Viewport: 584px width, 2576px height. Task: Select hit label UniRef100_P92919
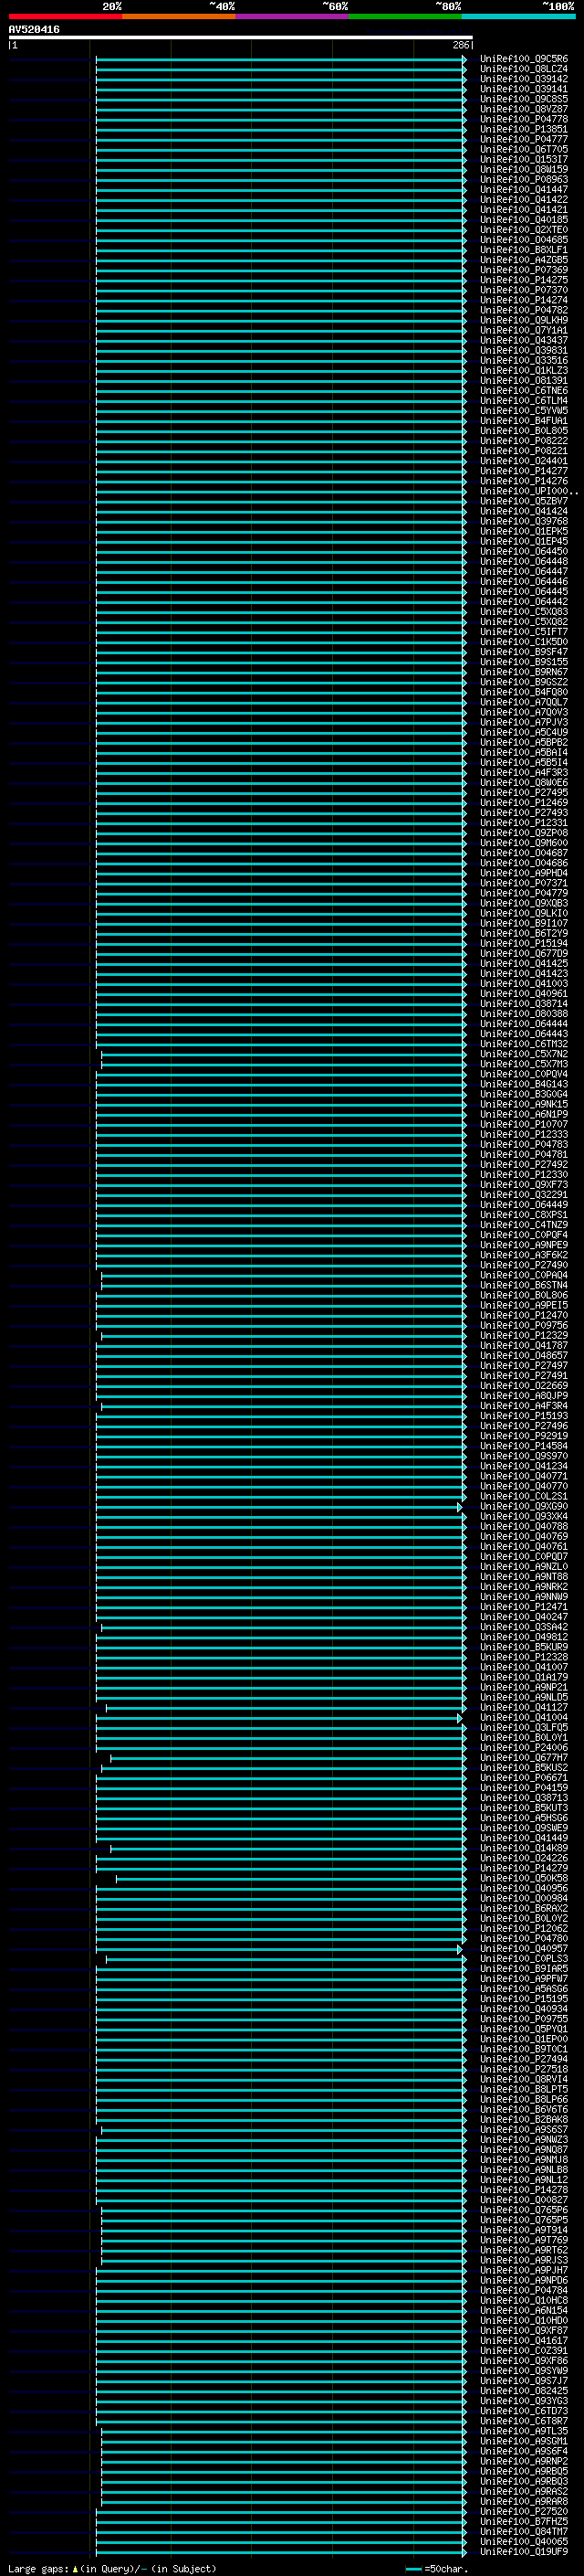pyautogui.click(x=523, y=1436)
